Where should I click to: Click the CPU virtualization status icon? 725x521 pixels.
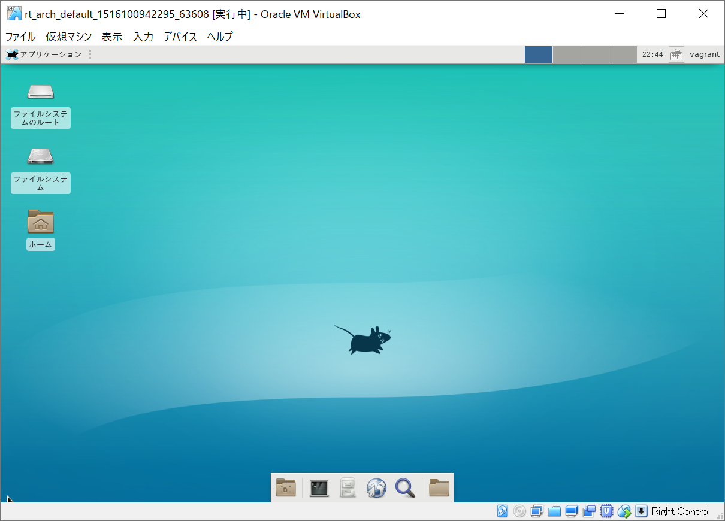click(607, 511)
